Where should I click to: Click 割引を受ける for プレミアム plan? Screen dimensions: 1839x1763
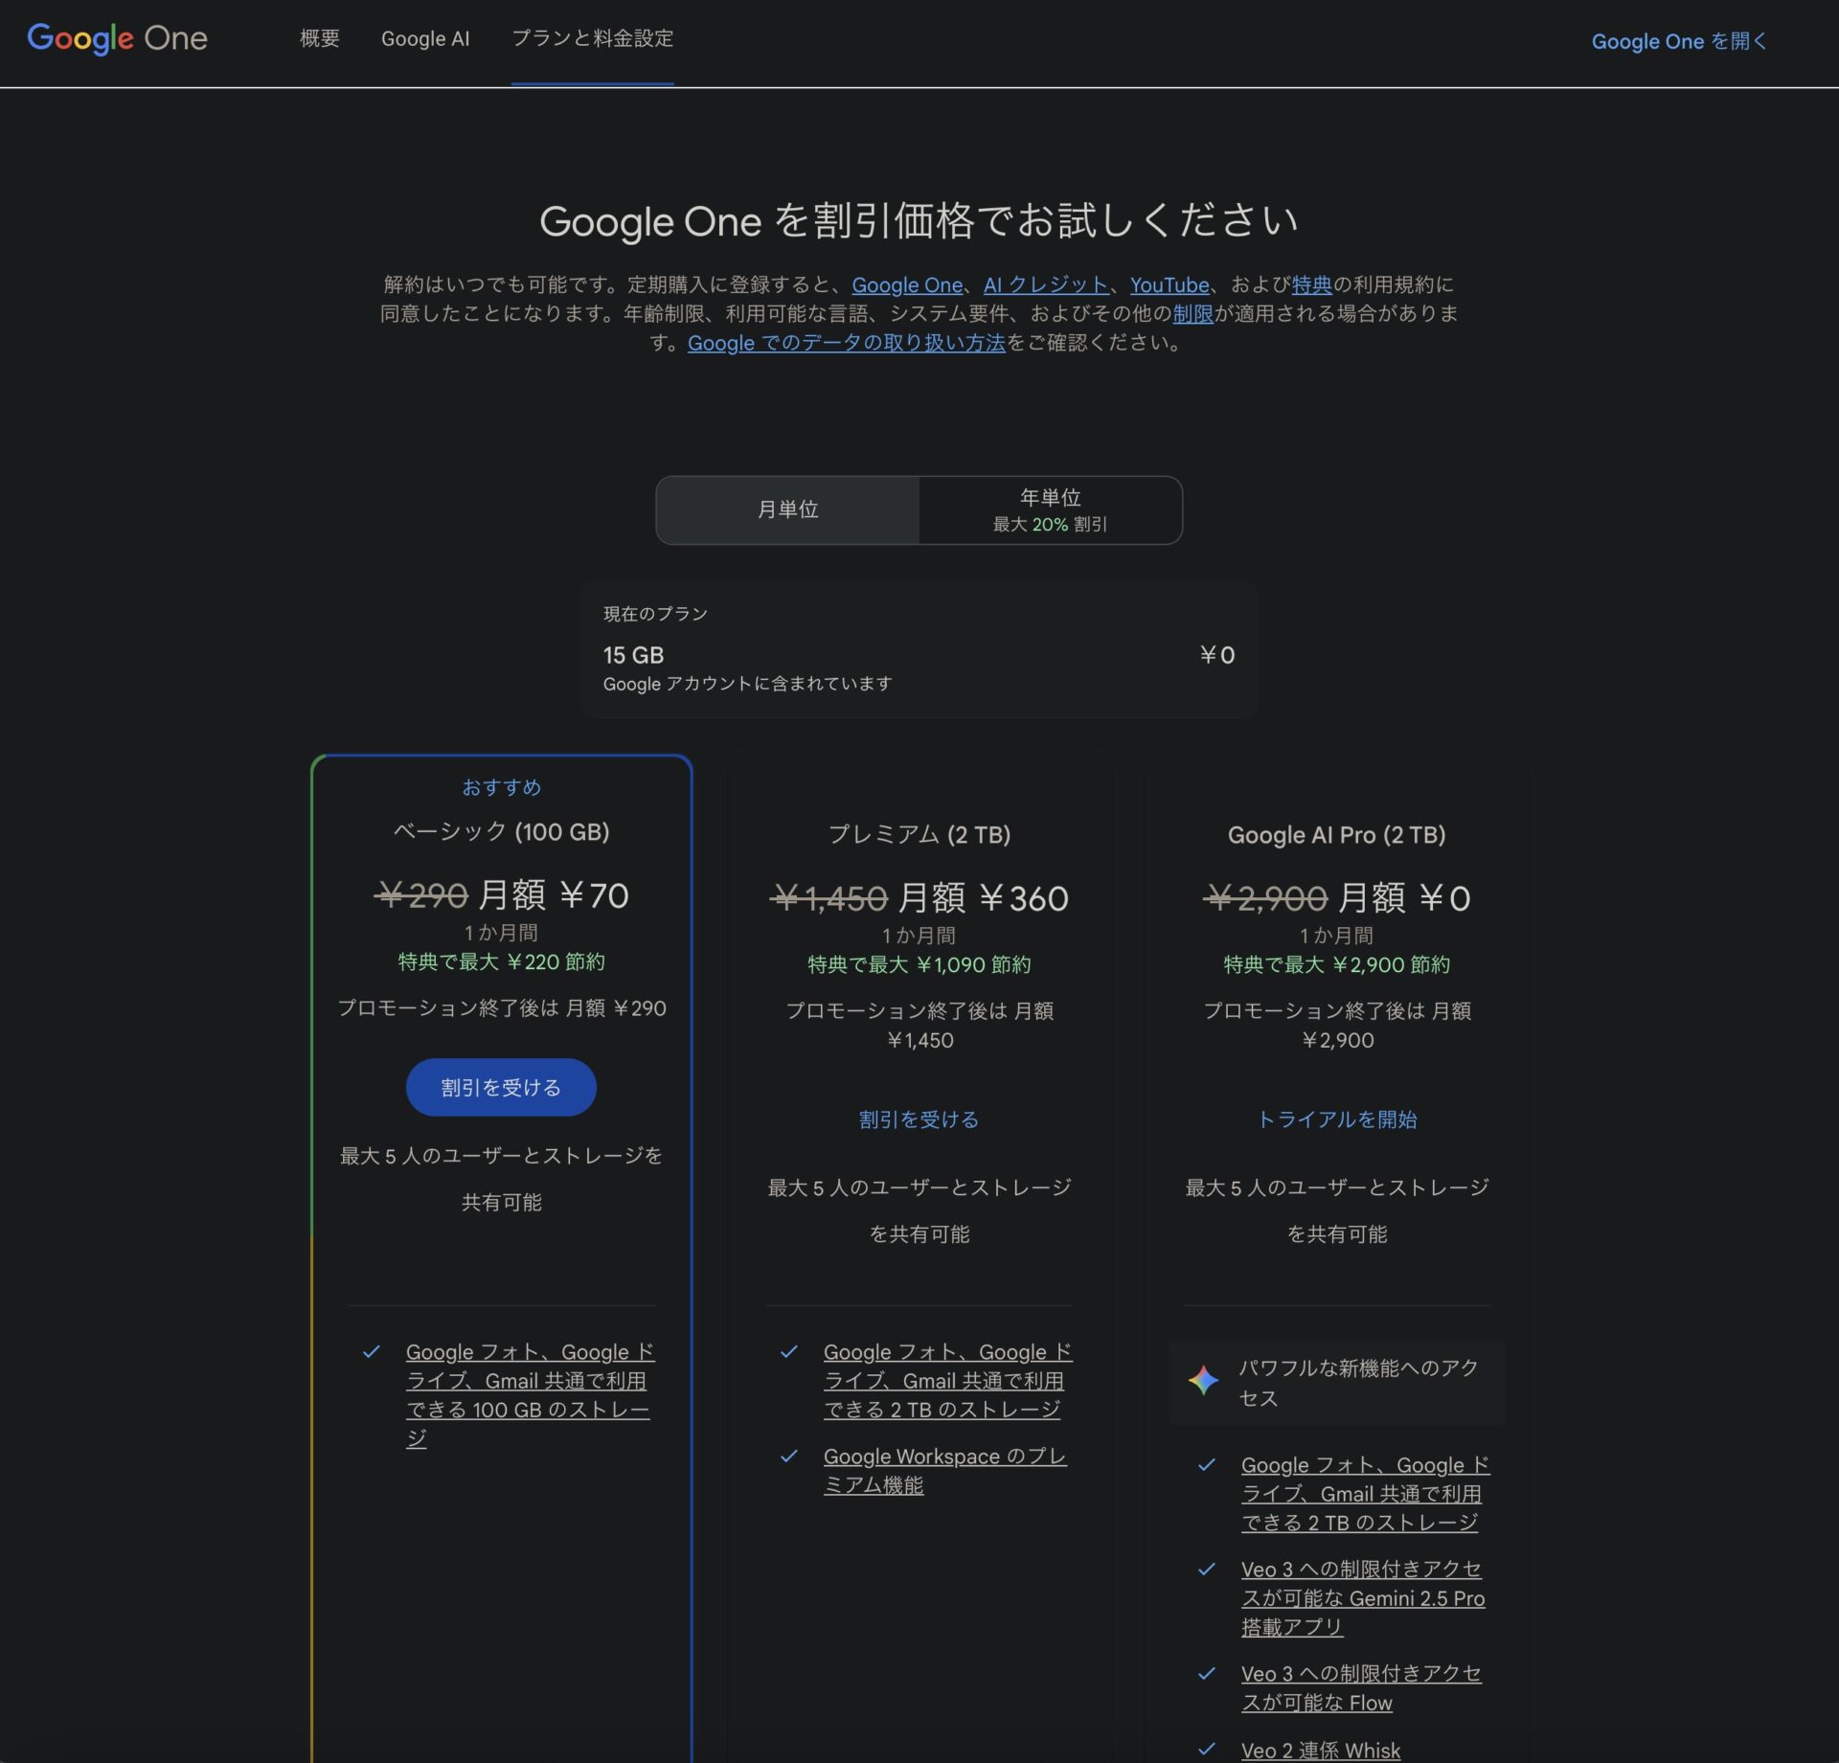pos(919,1119)
